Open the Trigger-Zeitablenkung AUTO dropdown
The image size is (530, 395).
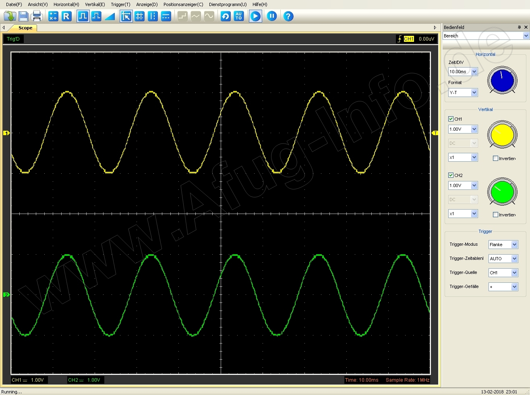pos(503,259)
